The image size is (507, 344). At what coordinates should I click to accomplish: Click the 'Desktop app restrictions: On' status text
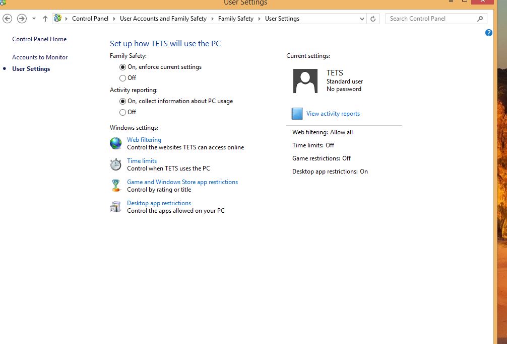point(330,171)
